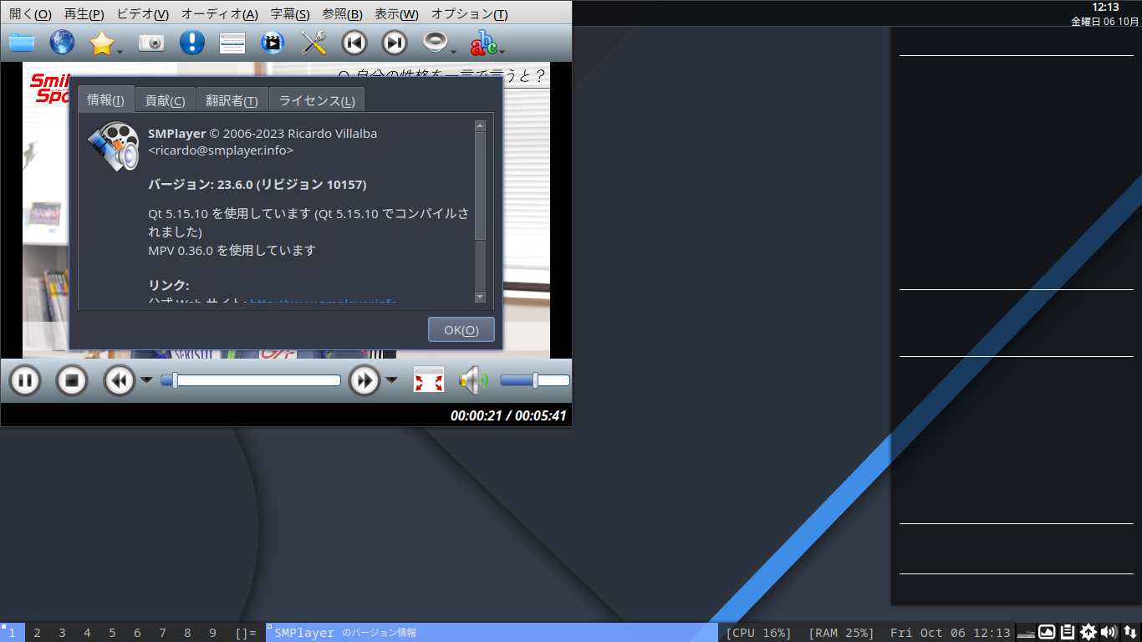Switch to workspace 5

coord(113,633)
